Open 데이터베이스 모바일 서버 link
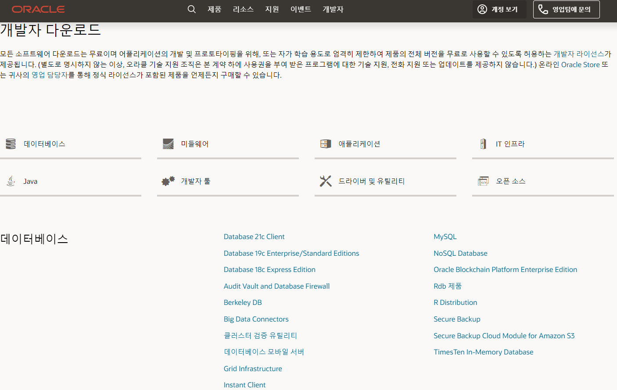This screenshot has width=617, height=390. pyautogui.click(x=264, y=352)
